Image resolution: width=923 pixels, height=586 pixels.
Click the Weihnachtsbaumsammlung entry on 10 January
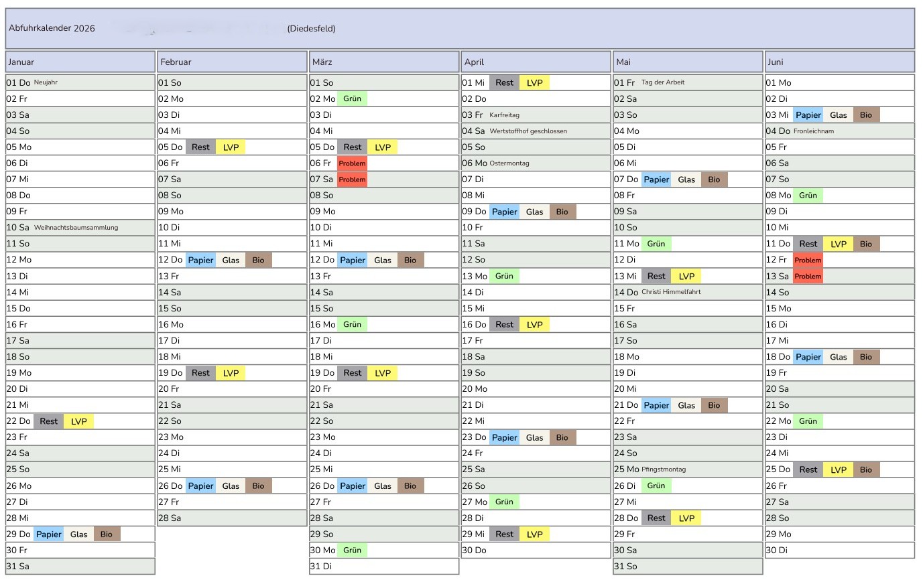coord(76,228)
